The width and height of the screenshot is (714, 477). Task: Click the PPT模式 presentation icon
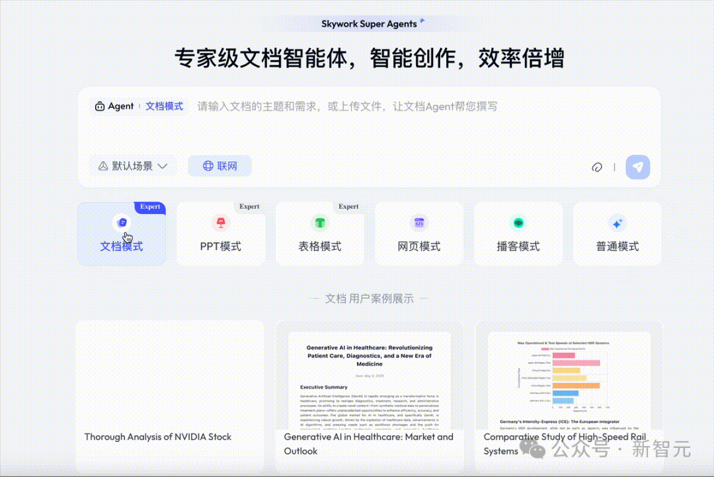pos(221,223)
